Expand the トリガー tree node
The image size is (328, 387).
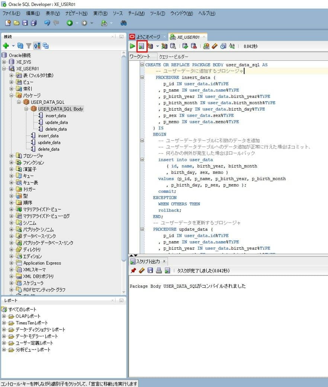(12, 189)
